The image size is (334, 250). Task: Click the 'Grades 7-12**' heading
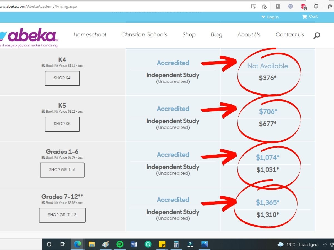(62, 197)
